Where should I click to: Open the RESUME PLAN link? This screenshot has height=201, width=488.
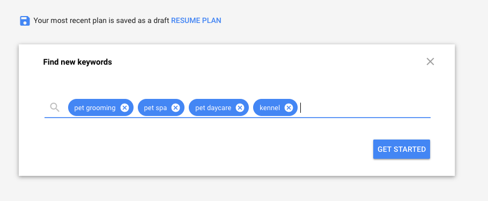pyautogui.click(x=196, y=20)
